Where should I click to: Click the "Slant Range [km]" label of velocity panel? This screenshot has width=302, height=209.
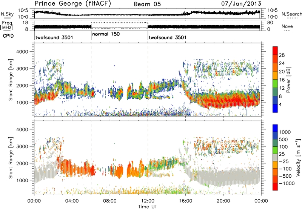11,157
